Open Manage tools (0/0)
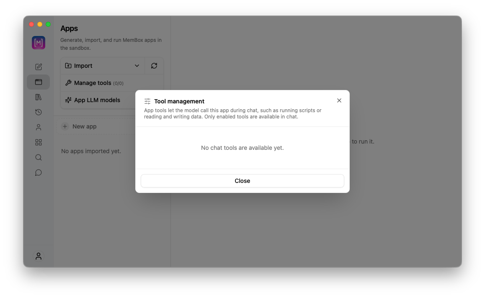The width and height of the screenshot is (485, 298). (x=112, y=83)
